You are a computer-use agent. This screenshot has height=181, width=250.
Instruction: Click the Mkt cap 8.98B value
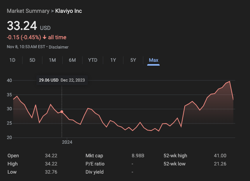(138, 156)
